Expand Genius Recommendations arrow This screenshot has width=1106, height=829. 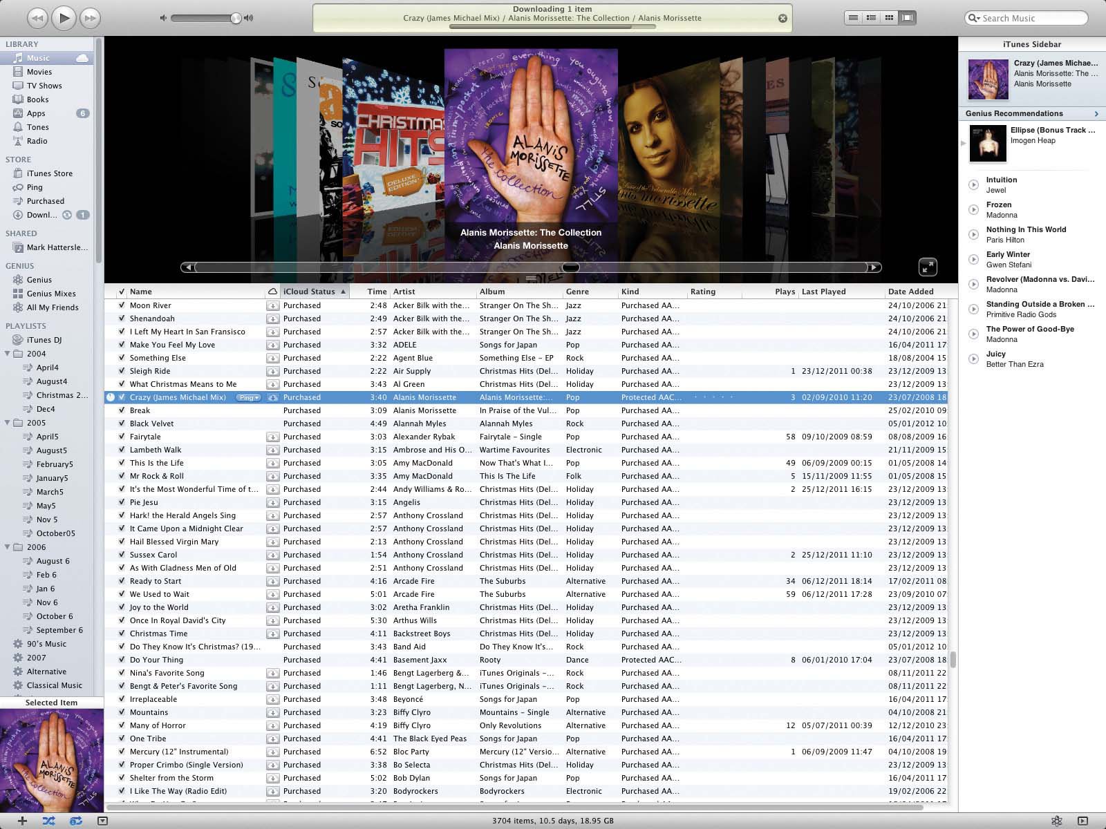[x=1096, y=113]
